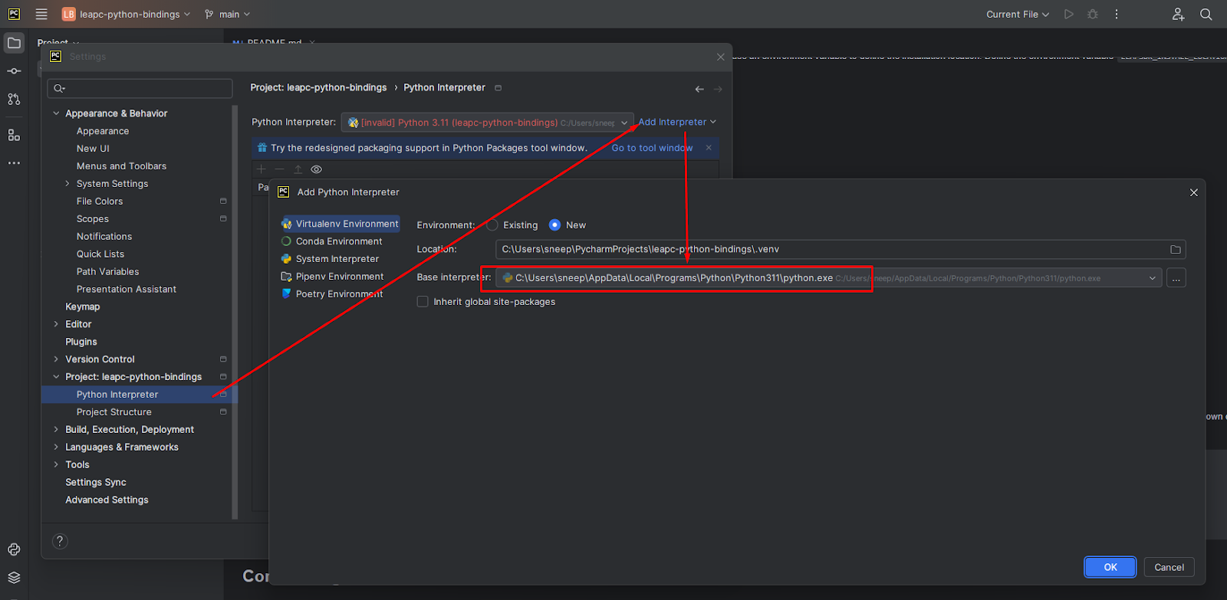Open the main branch dropdown
The height and width of the screenshot is (600, 1227).
click(x=228, y=14)
